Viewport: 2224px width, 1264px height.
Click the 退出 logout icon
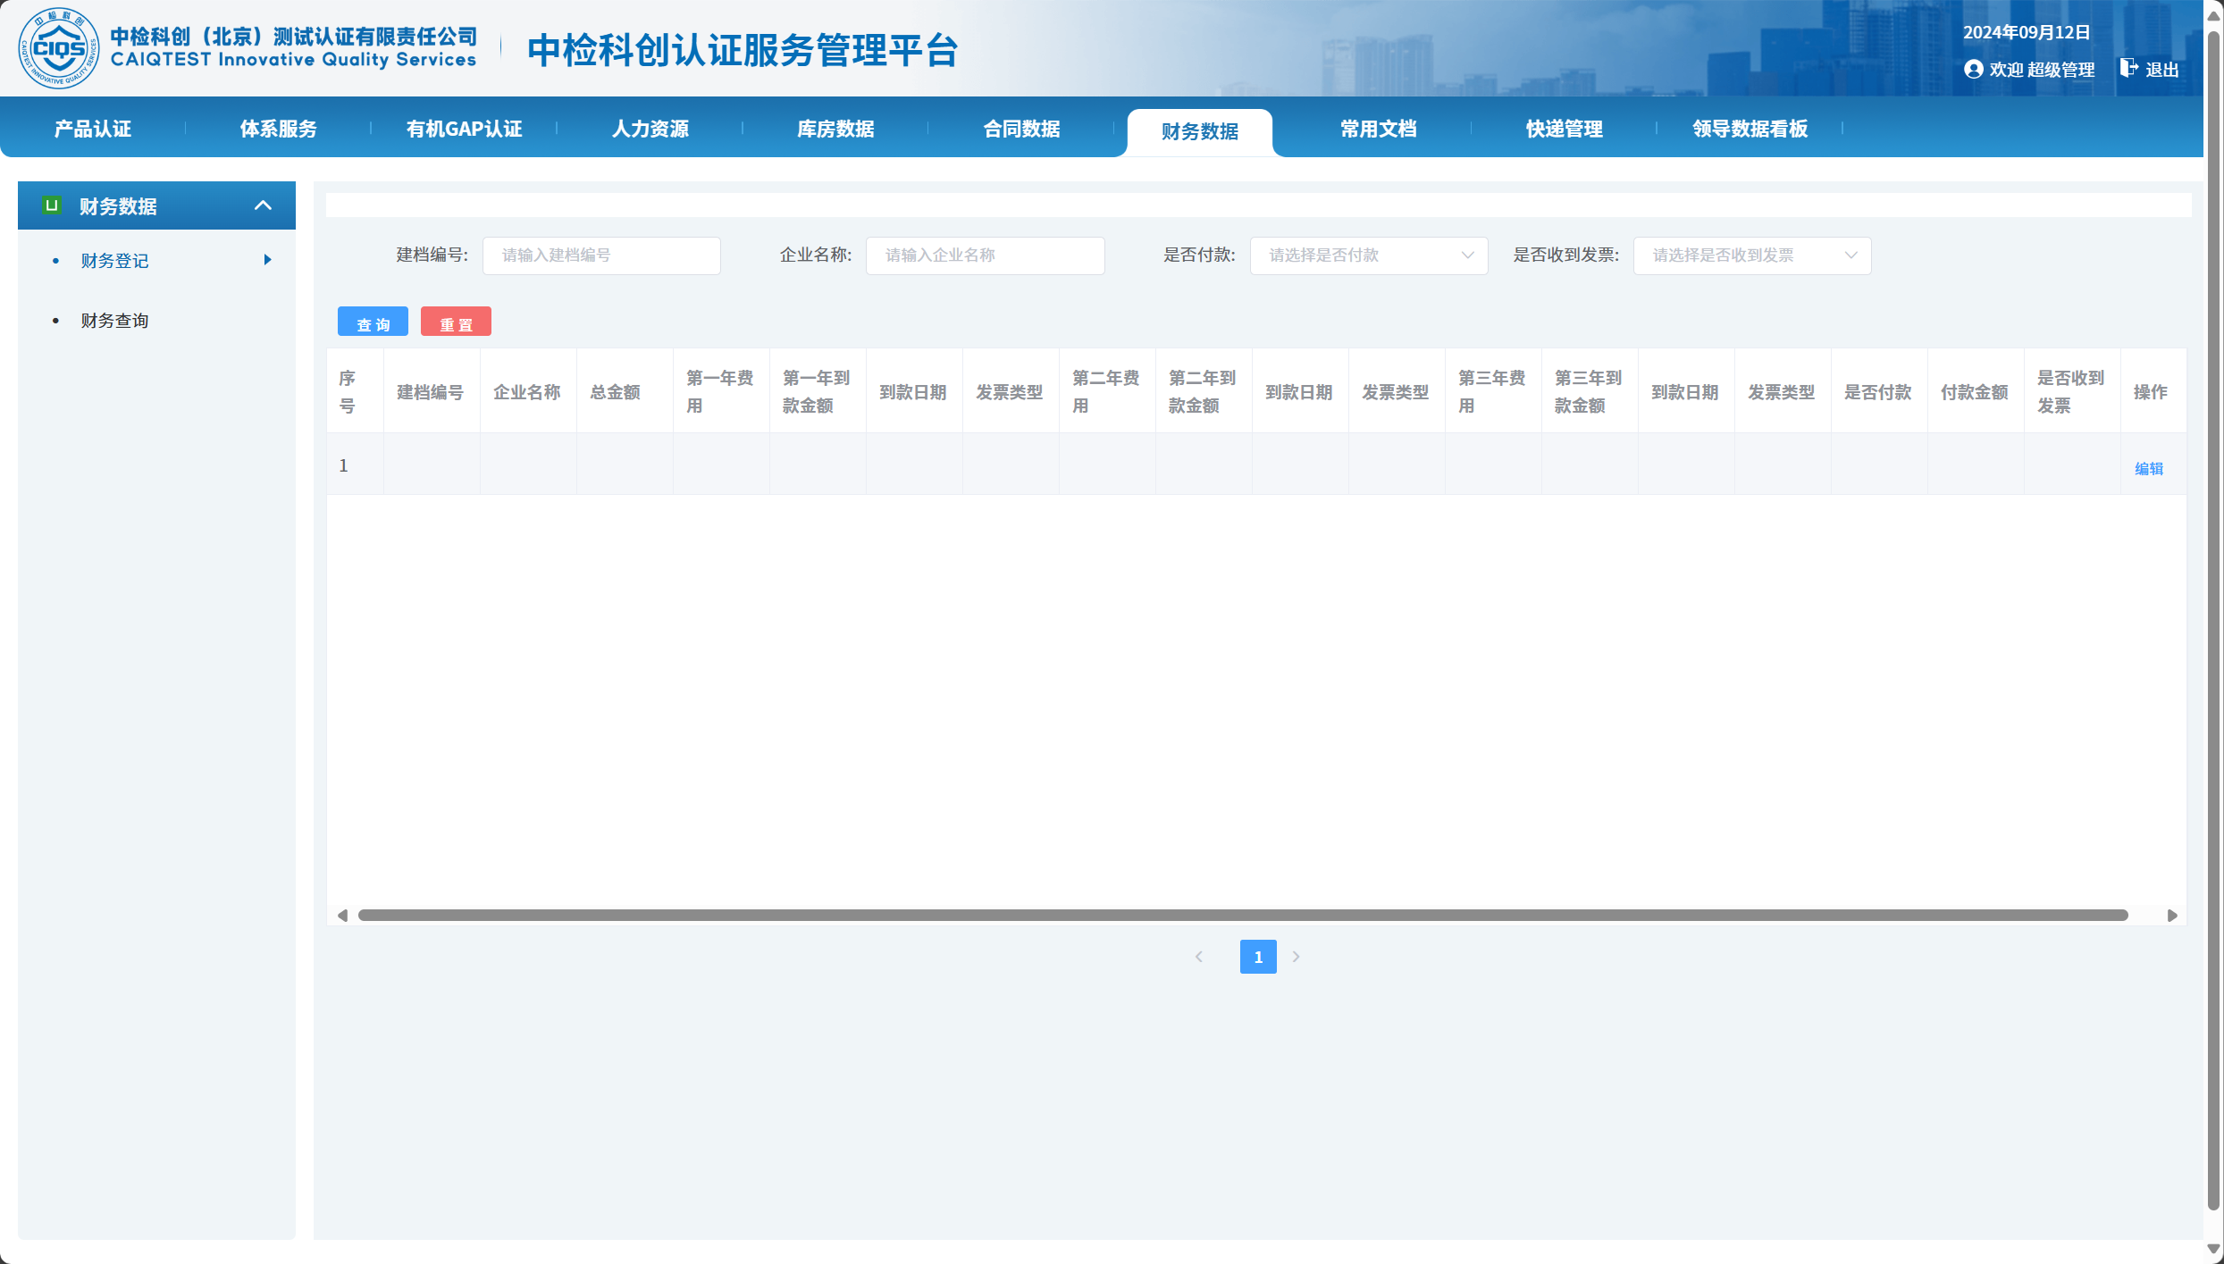2128,69
